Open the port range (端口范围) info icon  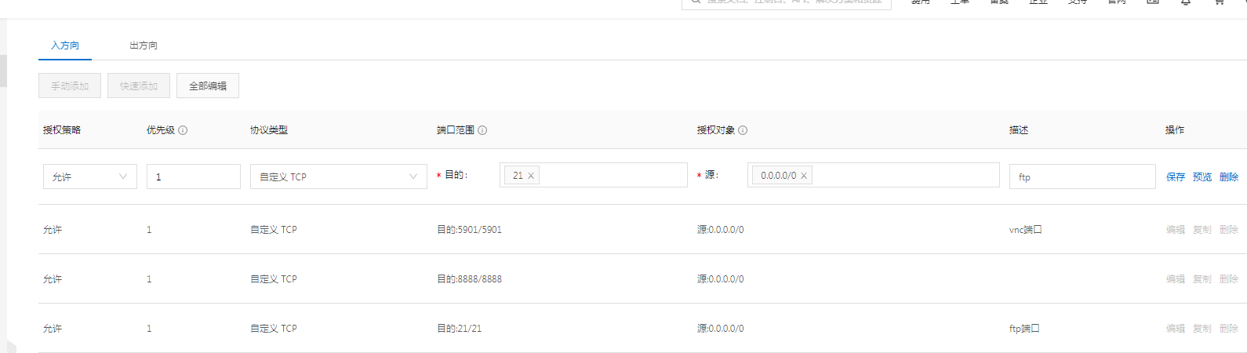(x=482, y=130)
